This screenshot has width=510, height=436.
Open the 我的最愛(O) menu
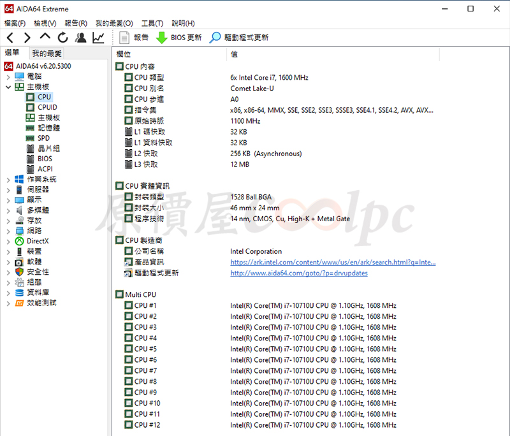pos(114,23)
